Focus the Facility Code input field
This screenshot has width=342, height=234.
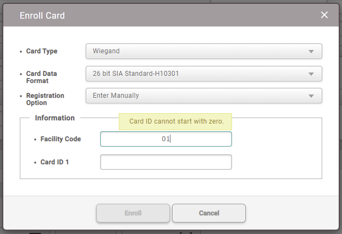pos(166,139)
